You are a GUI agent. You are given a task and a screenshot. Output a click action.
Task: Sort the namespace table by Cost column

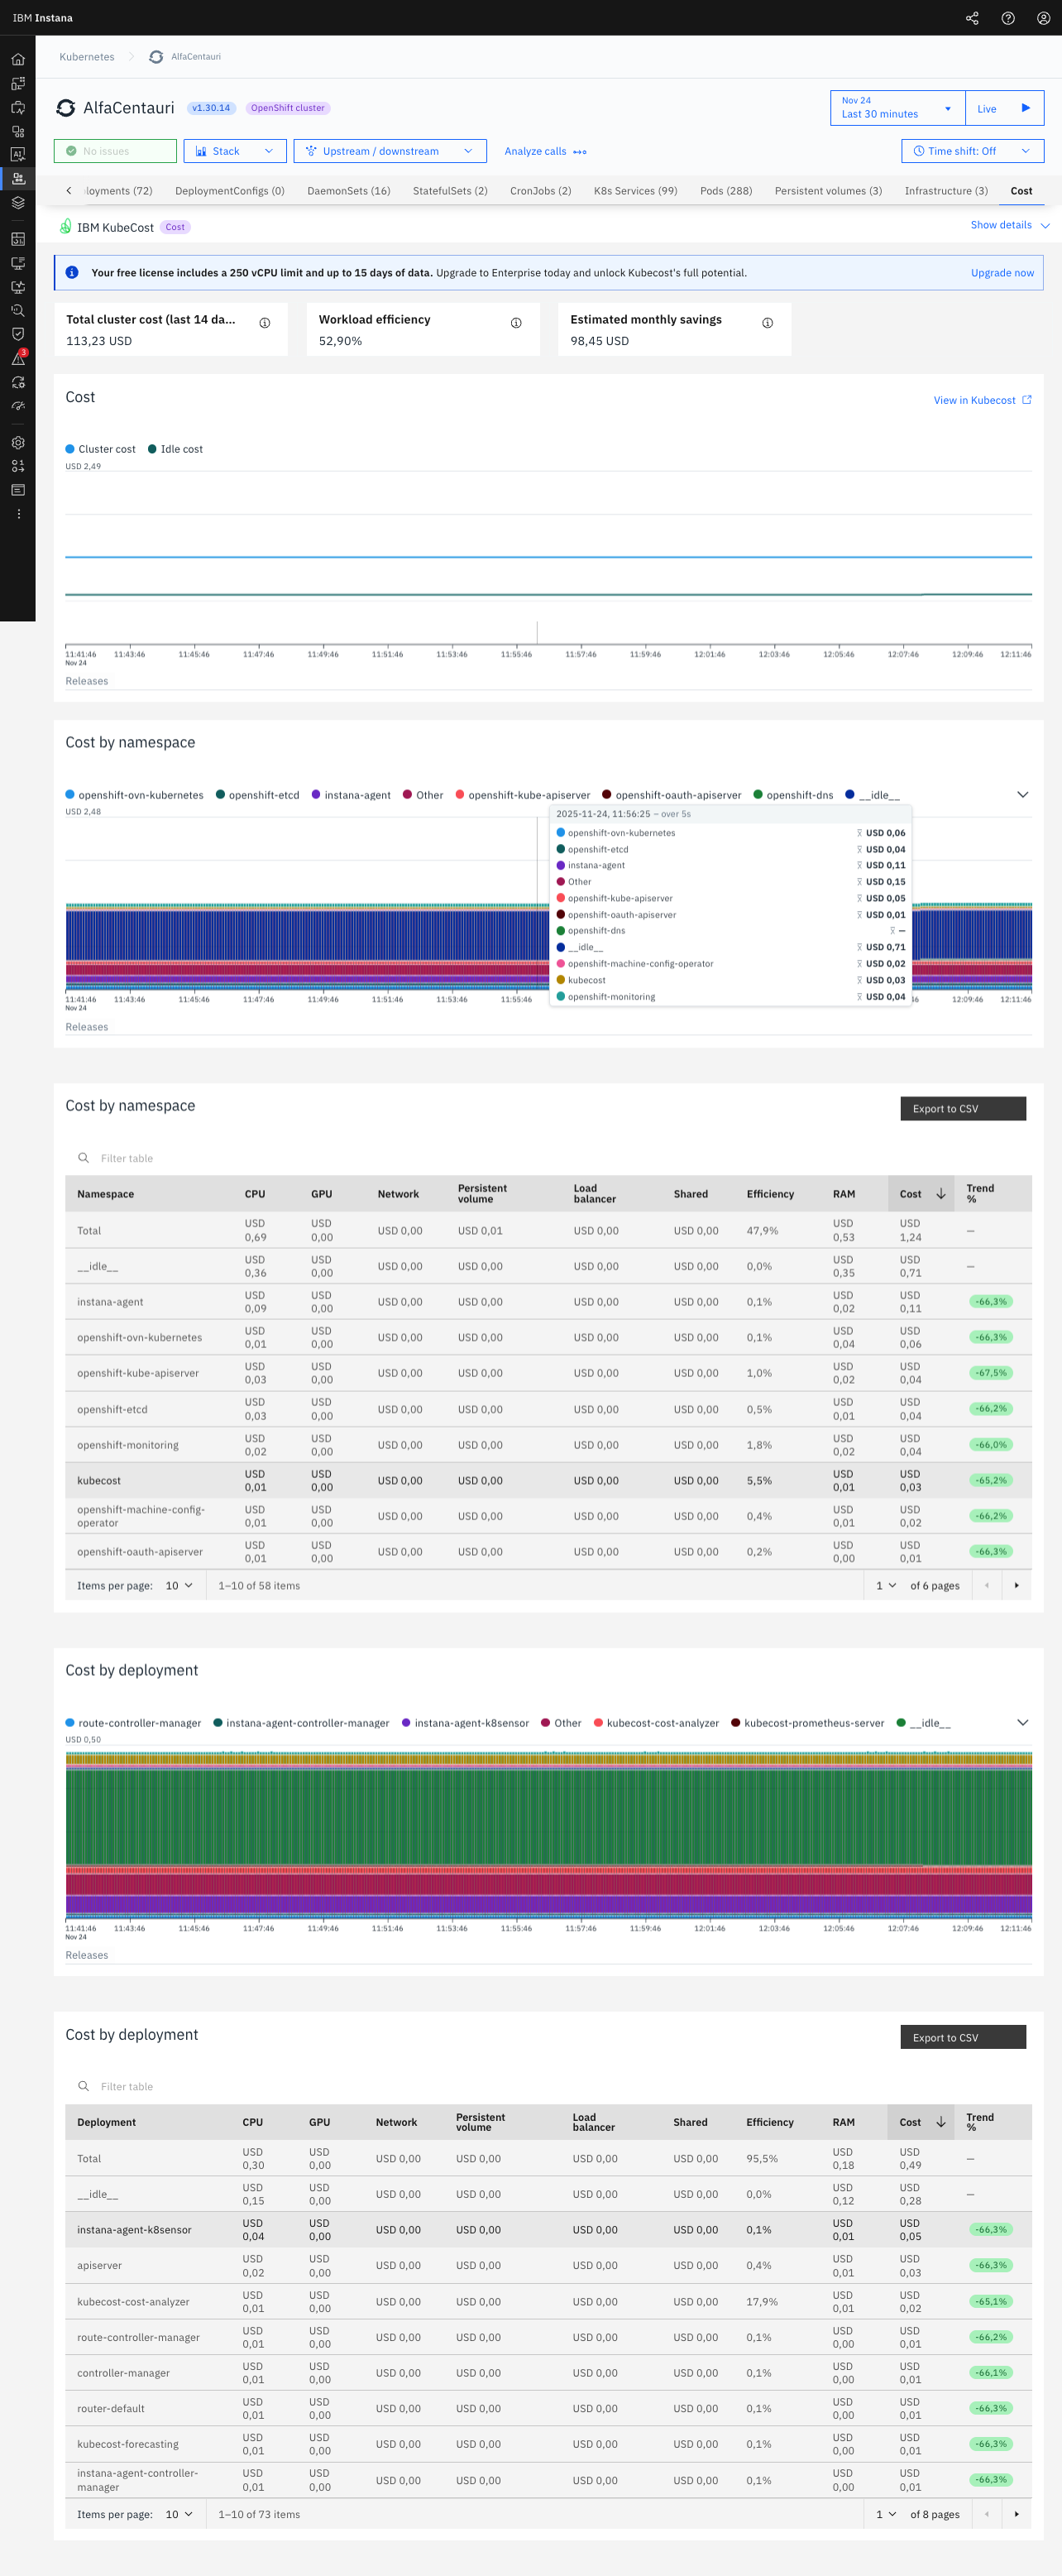tap(922, 1194)
